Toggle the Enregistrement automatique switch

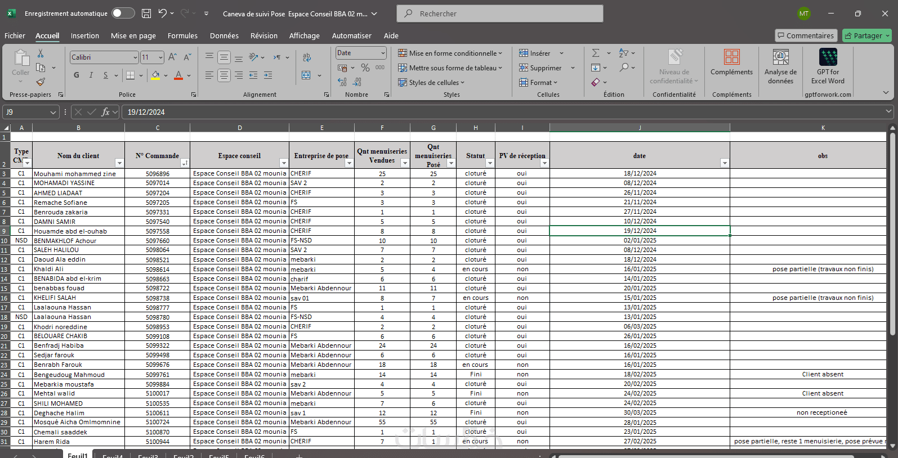click(x=123, y=14)
